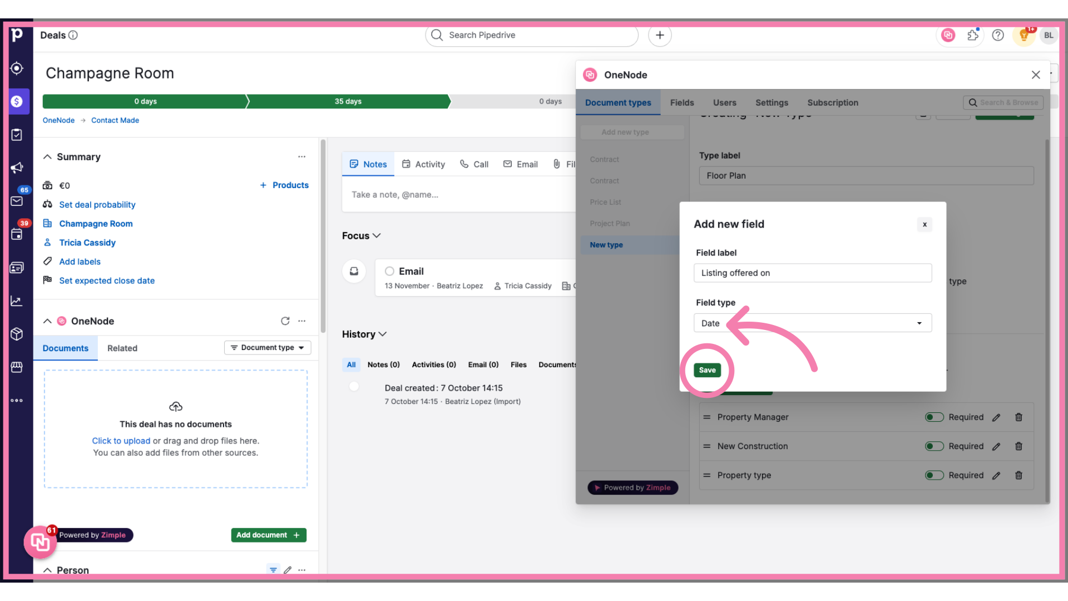Open the BL user avatar menu

coord(1049,35)
